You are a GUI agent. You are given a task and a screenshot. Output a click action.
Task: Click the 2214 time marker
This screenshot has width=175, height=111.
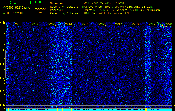pos(68,24)
